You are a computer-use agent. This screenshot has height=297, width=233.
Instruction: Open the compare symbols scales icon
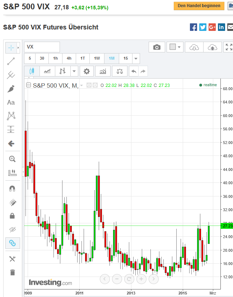click(120, 71)
